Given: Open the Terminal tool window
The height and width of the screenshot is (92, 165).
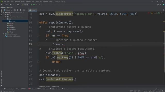Looking at the screenshot, I should (65, 89).
